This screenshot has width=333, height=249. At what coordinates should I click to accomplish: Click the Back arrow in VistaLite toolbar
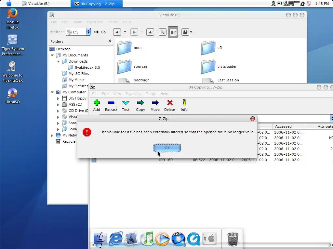[117, 32]
